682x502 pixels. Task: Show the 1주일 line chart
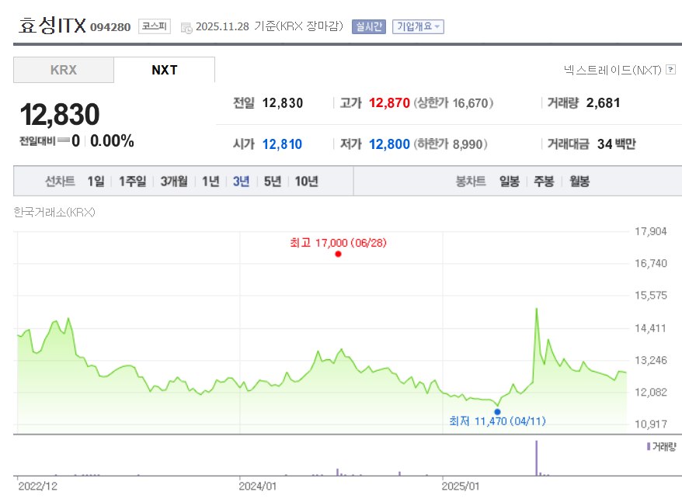tap(132, 182)
